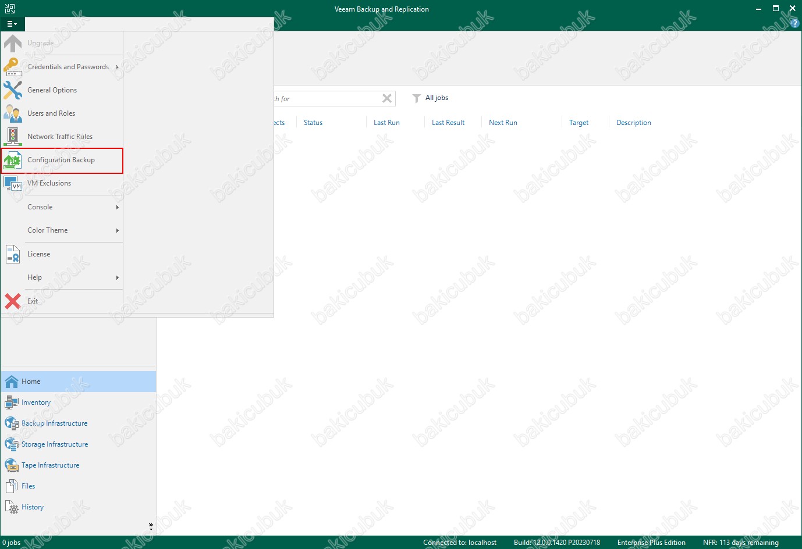Sort by Last Run column header
The height and width of the screenshot is (549, 802).
[x=386, y=123]
